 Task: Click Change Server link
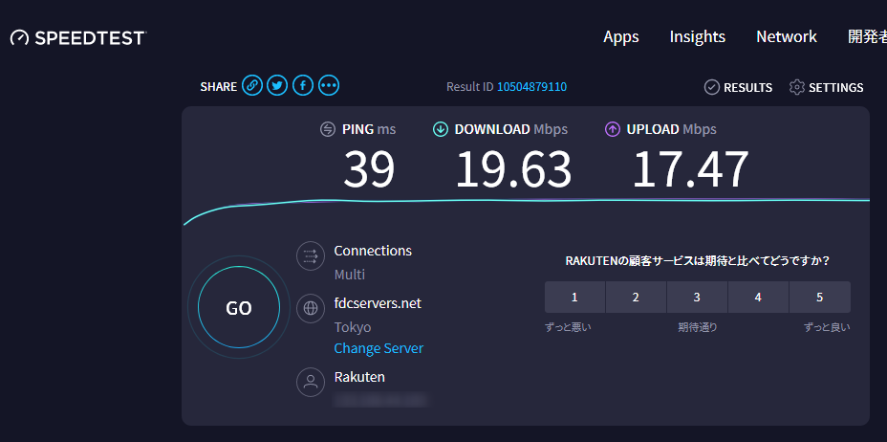pyautogui.click(x=379, y=348)
